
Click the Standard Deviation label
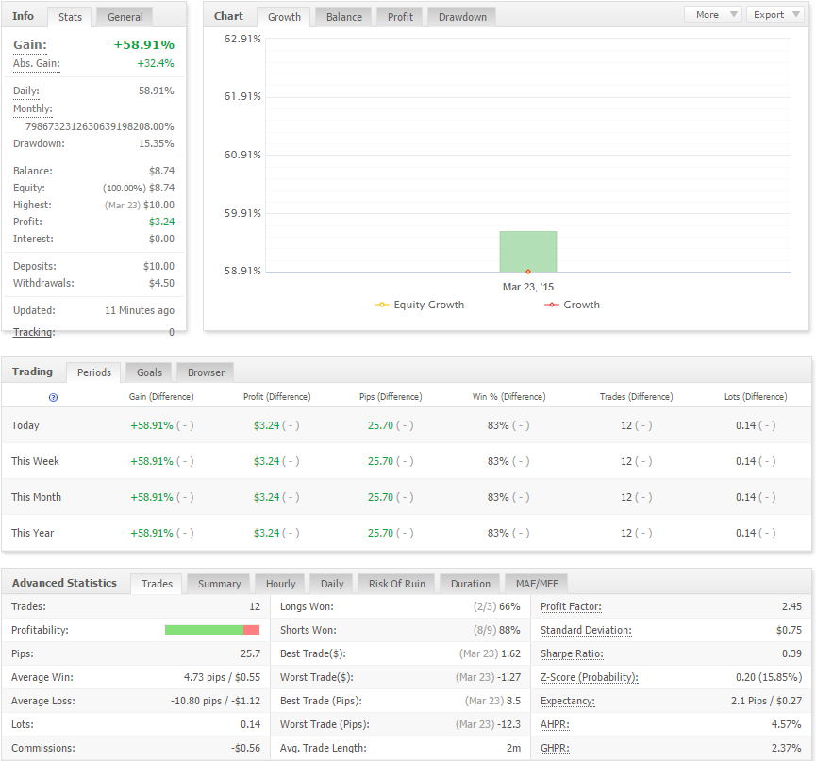coord(586,631)
